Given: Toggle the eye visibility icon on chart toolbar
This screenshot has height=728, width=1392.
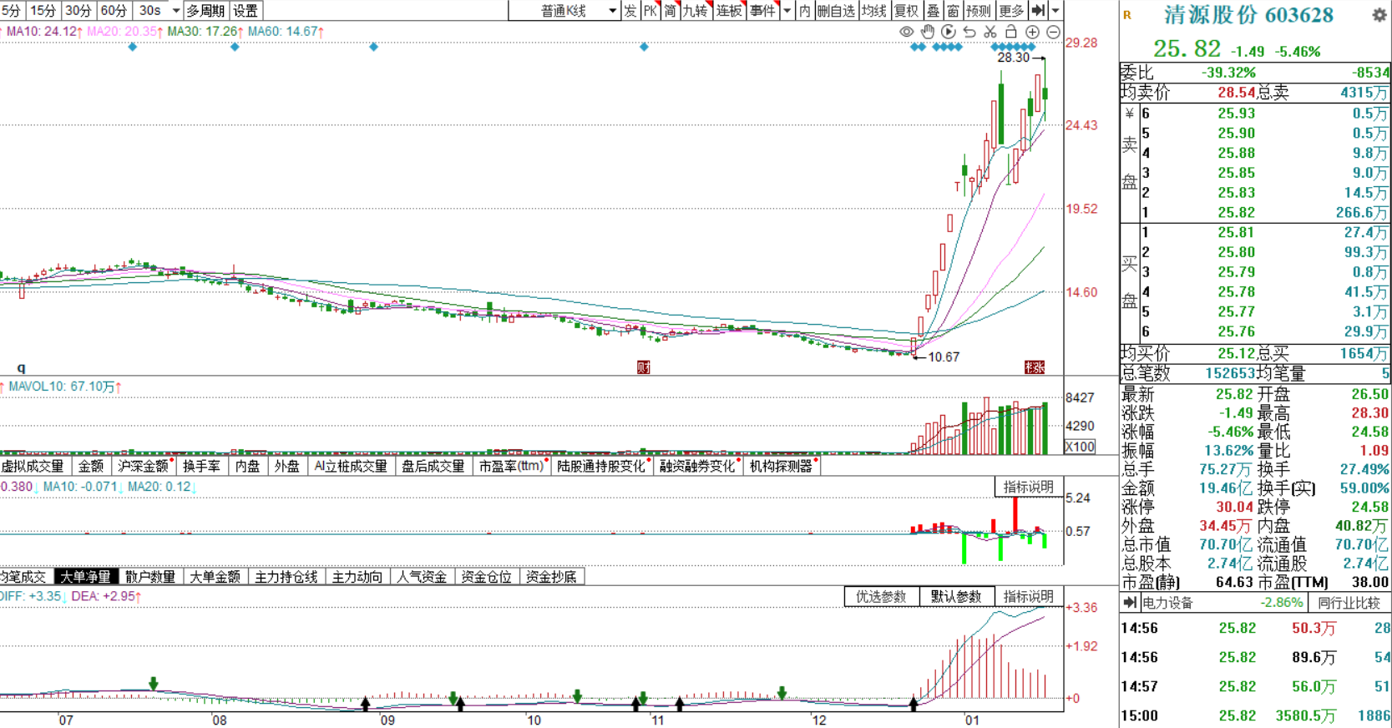Looking at the screenshot, I should [x=906, y=32].
